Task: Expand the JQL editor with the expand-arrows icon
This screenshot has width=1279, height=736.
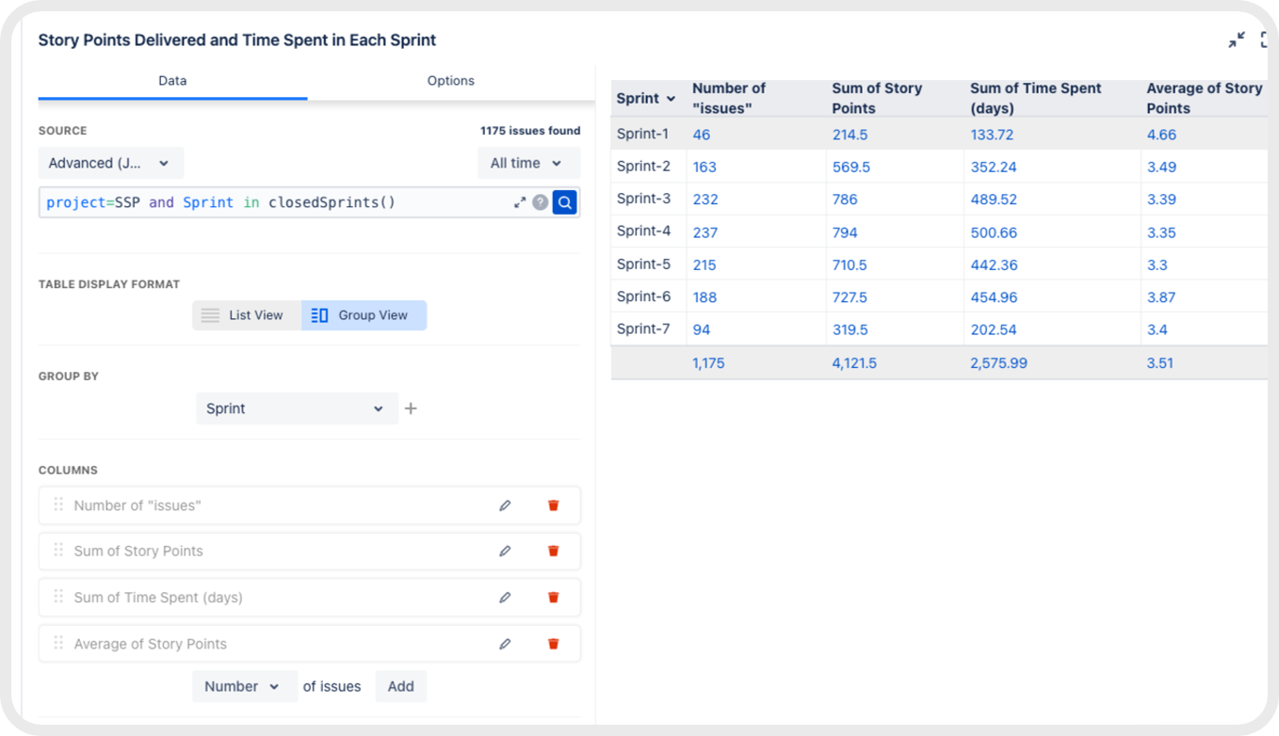Action: point(519,201)
